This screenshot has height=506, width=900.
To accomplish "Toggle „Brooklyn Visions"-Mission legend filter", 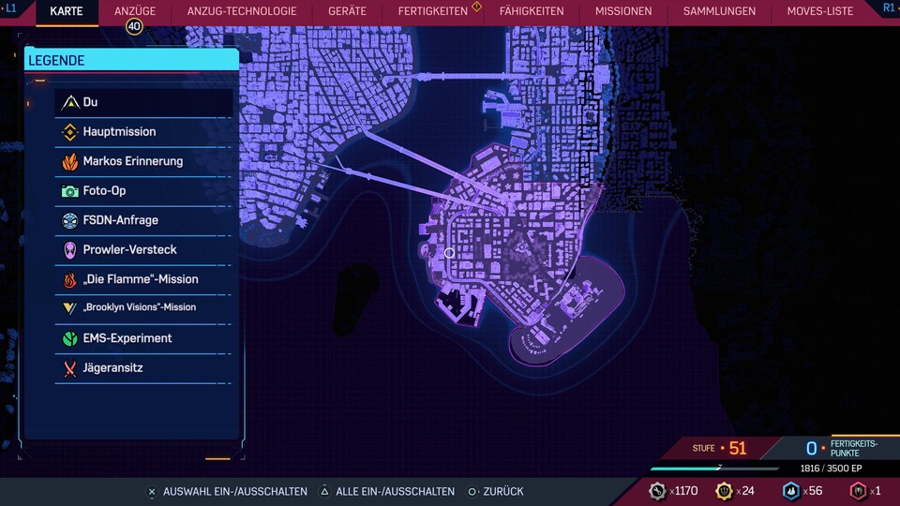I will point(143,308).
